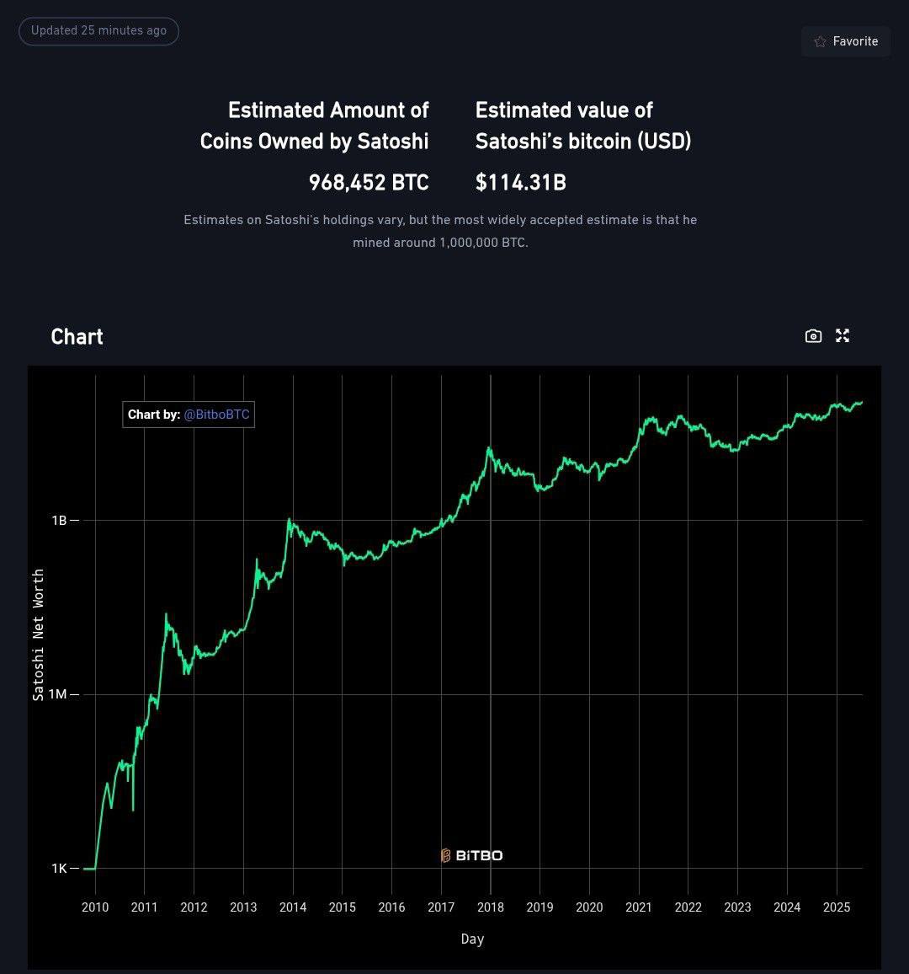The width and height of the screenshot is (909, 974).
Task: Click the 2018 label on x-axis
Action: click(x=490, y=907)
